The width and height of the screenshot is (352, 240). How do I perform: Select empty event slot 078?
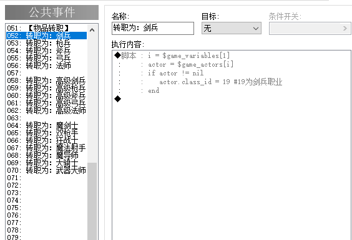pyautogui.click(x=46, y=230)
